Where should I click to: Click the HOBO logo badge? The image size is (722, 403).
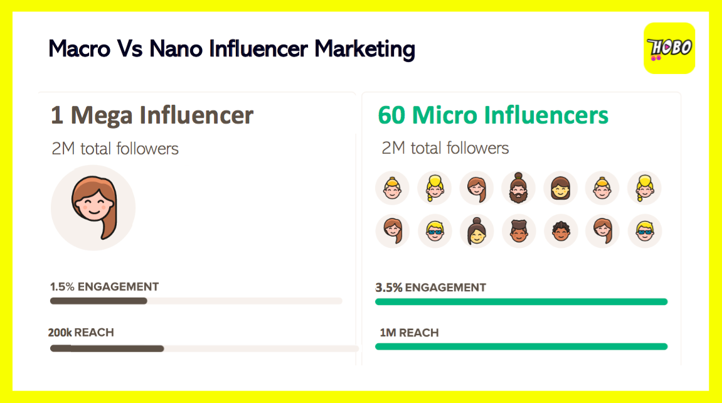pyautogui.click(x=669, y=48)
